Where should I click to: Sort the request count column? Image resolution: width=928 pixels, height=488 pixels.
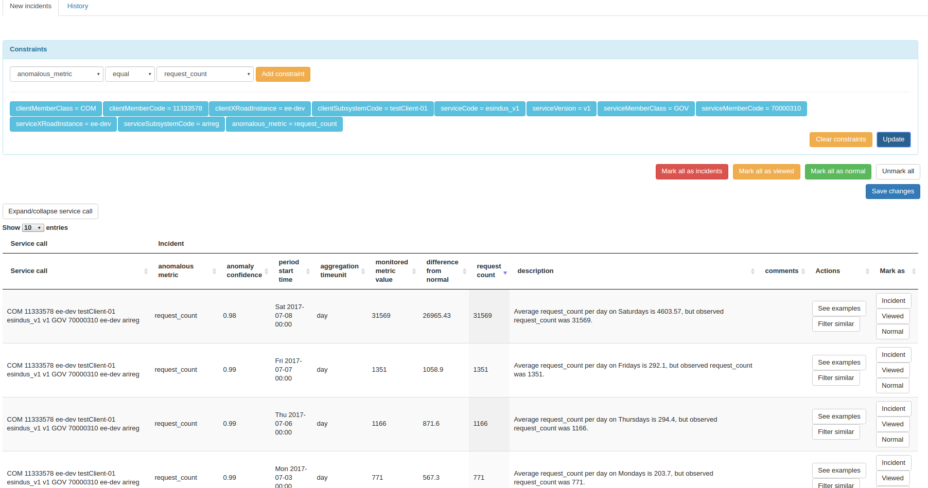505,273
